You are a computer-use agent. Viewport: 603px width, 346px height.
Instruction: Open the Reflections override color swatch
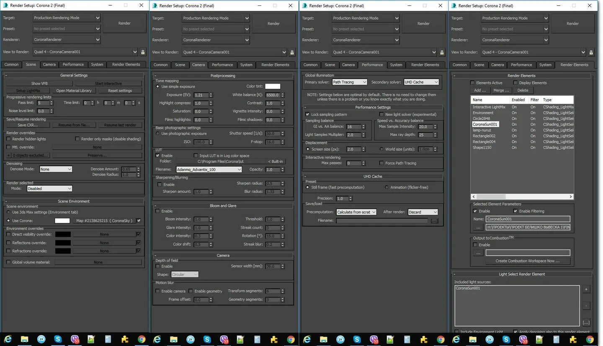point(63,243)
